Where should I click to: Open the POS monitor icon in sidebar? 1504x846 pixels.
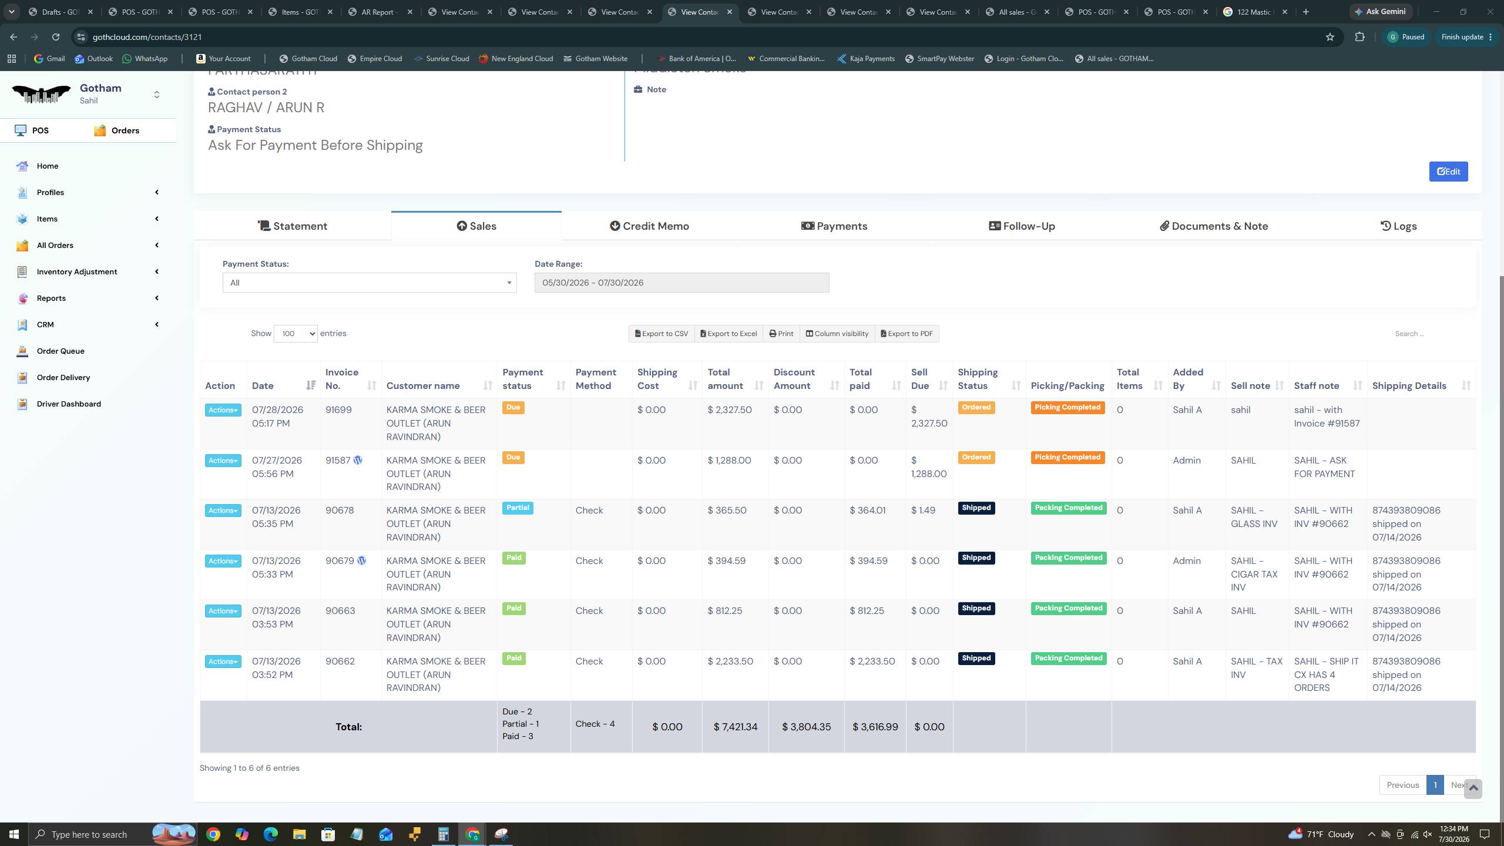21,130
